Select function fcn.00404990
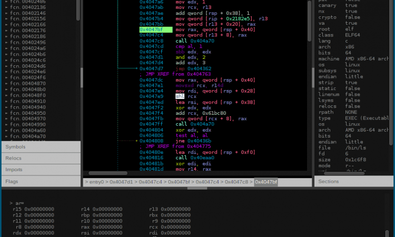 (x=28, y=125)
